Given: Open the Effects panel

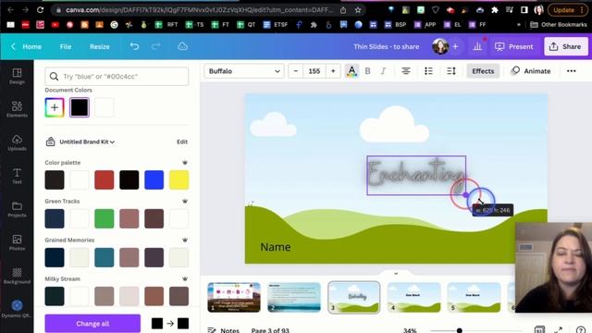Looking at the screenshot, I should point(483,71).
